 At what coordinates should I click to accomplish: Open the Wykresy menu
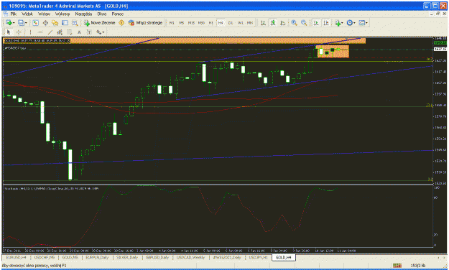(63, 14)
